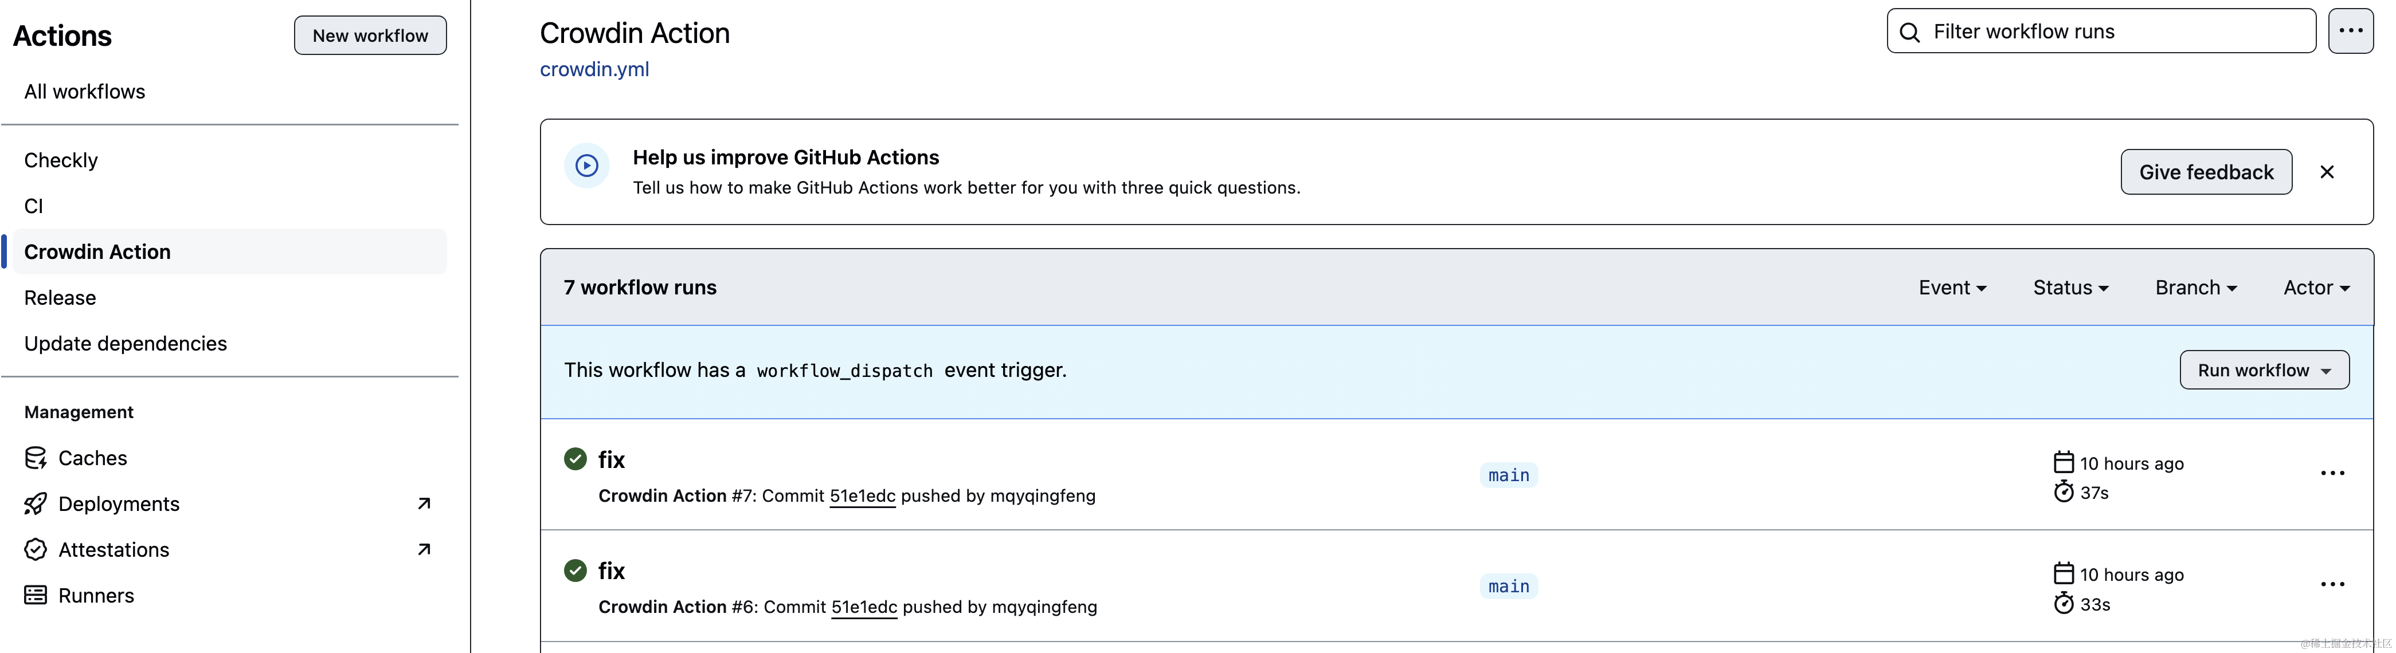The height and width of the screenshot is (653, 2396).
Task: Open three-dot menu for run #6
Action: [x=2332, y=584]
